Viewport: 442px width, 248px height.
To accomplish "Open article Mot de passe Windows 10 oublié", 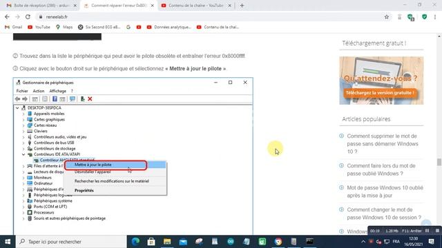I will [385, 192].
